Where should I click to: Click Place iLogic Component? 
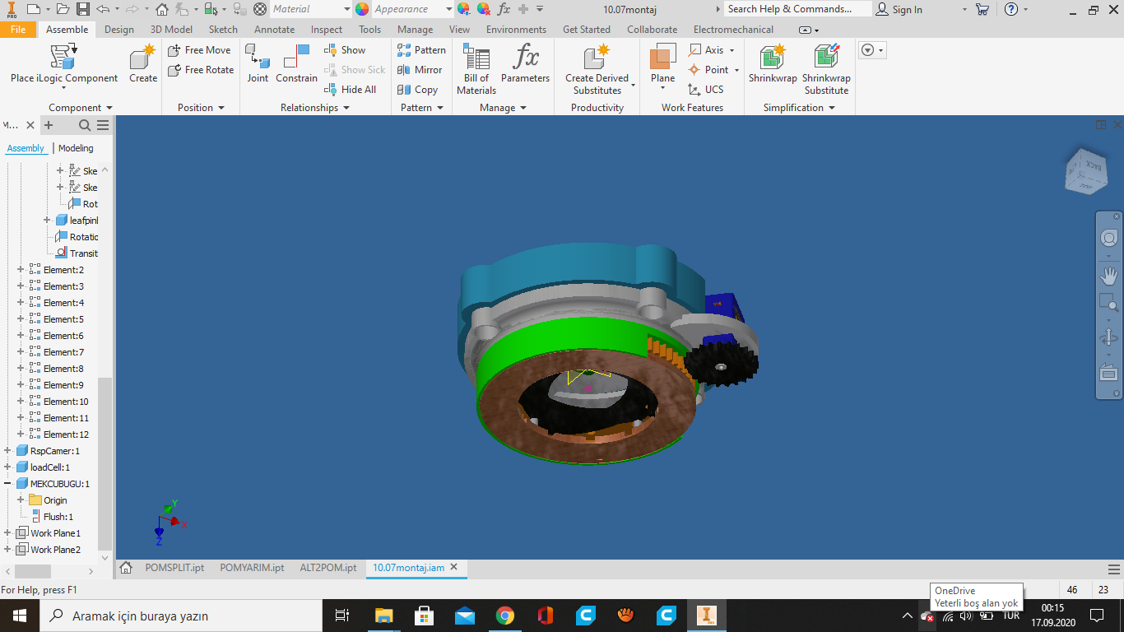(x=62, y=66)
